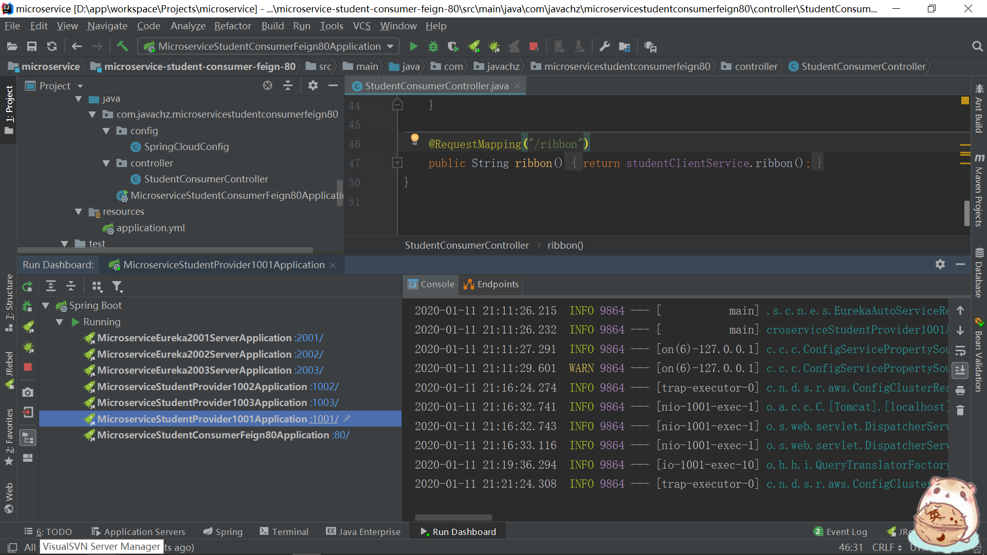Run the application with green play button

(413, 47)
